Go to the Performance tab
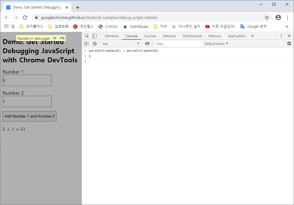The image size is (294, 205). click(x=192, y=36)
